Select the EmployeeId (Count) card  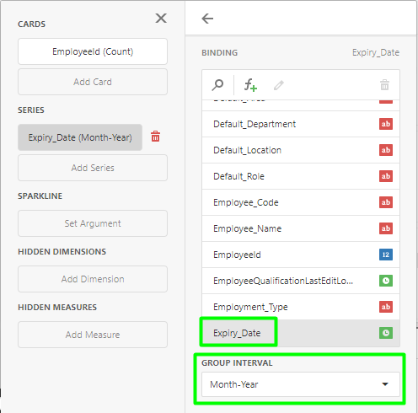coord(93,51)
